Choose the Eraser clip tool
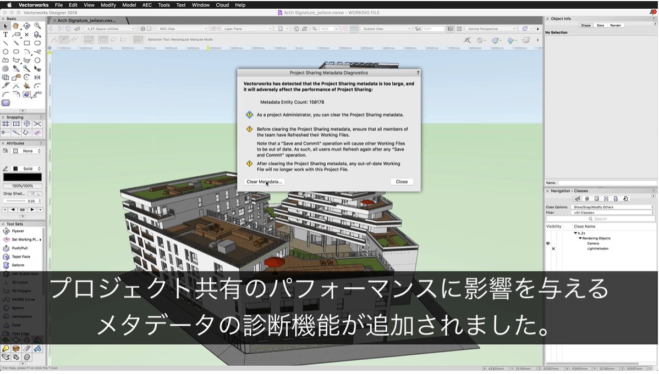Image resolution: width=659 pixels, height=374 pixels. 27,94
